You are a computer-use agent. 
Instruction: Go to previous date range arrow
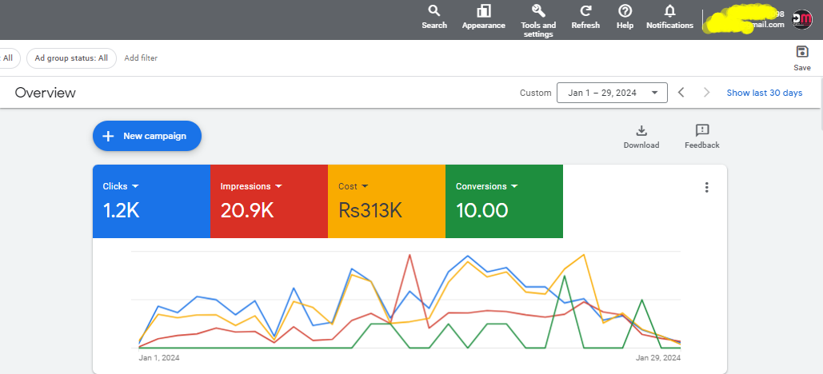click(681, 93)
